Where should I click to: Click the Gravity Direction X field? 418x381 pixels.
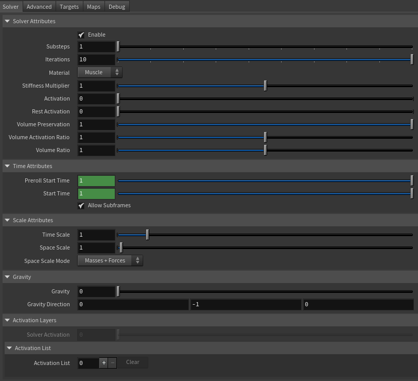(133, 304)
